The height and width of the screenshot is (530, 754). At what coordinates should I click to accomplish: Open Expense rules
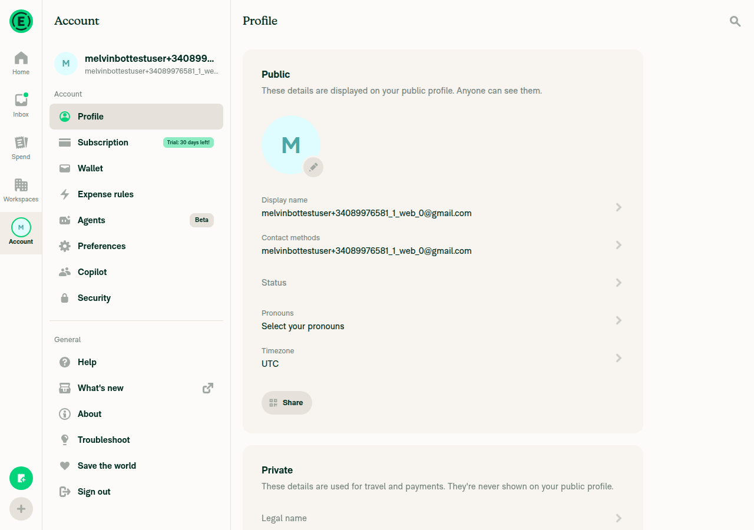[136, 194]
